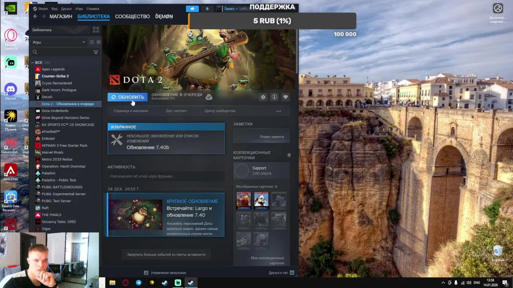This screenshot has width=513, height=288.
Task: Switch to the СООБЩЕСТВО tab
Action: 132,16
